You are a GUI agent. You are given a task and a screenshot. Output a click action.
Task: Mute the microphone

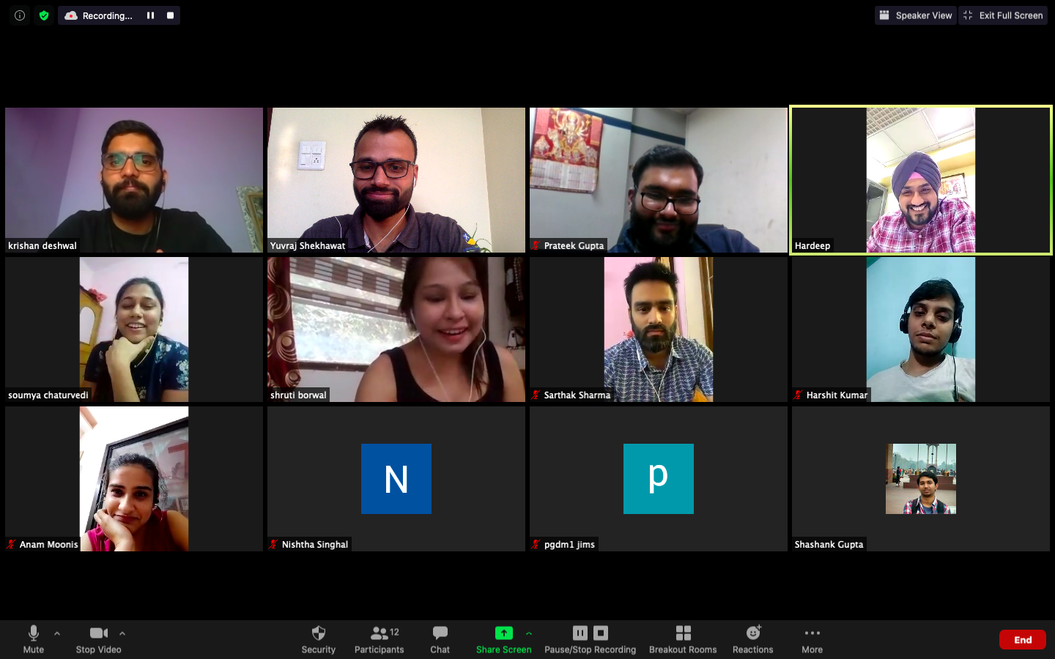[34, 639]
